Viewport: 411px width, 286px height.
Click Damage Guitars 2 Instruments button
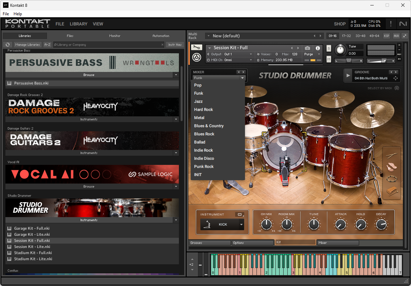click(x=89, y=153)
